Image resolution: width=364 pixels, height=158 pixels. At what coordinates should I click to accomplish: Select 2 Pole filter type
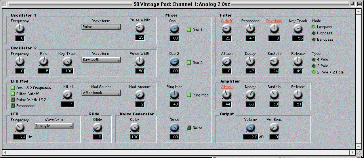click(313, 66)
